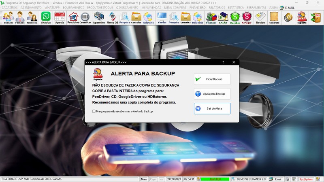Open the PRODUTO/ESTOQUE menu
This screenshot has height=182, width=324.
point(100,8)
